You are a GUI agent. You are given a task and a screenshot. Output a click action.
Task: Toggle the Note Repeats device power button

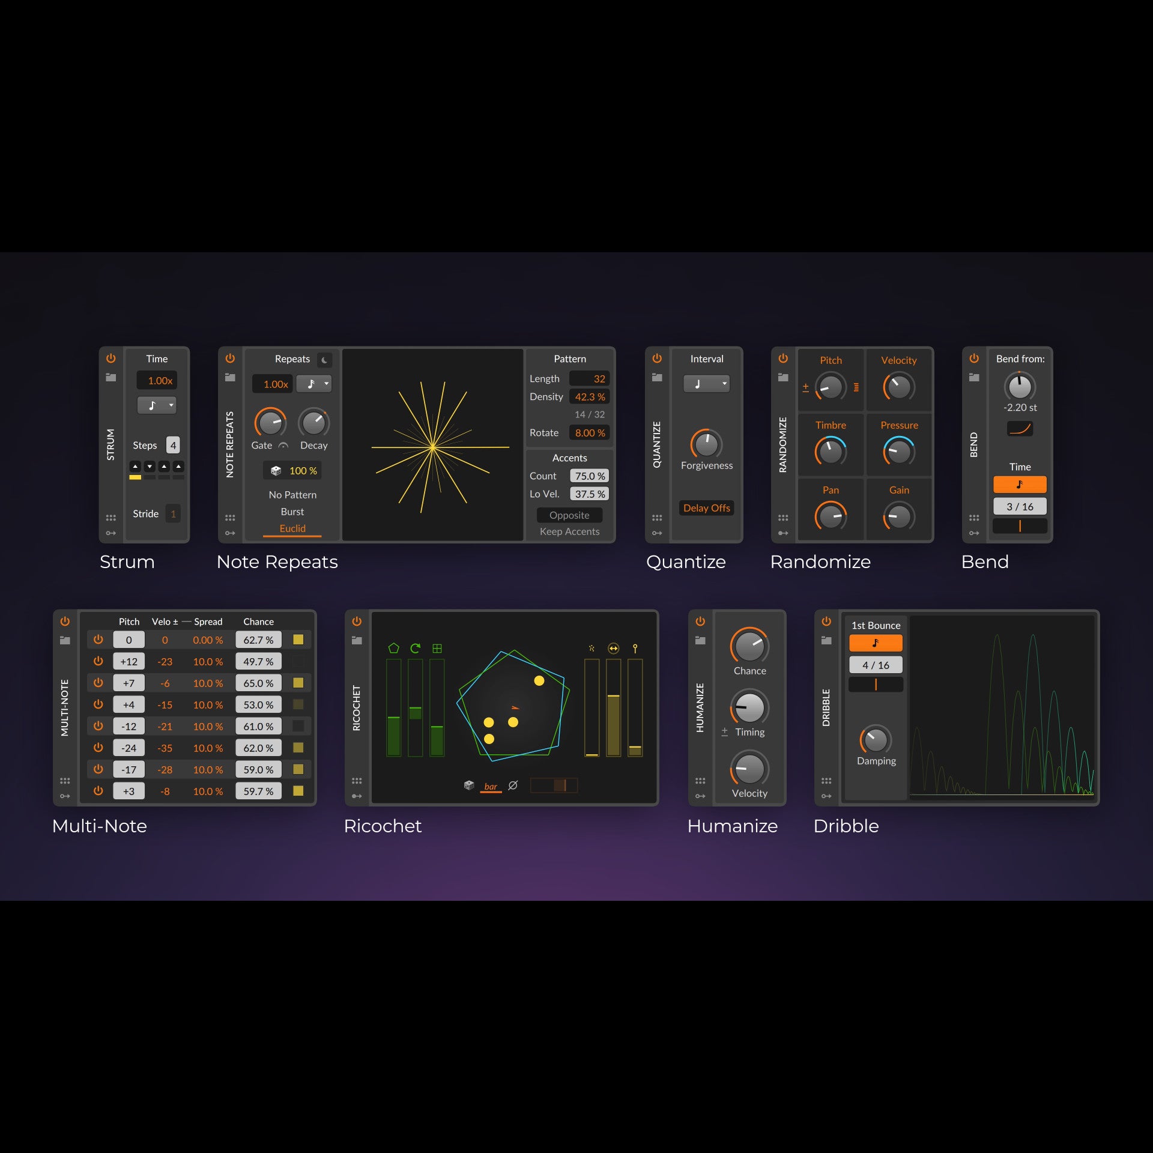[230, 359]
